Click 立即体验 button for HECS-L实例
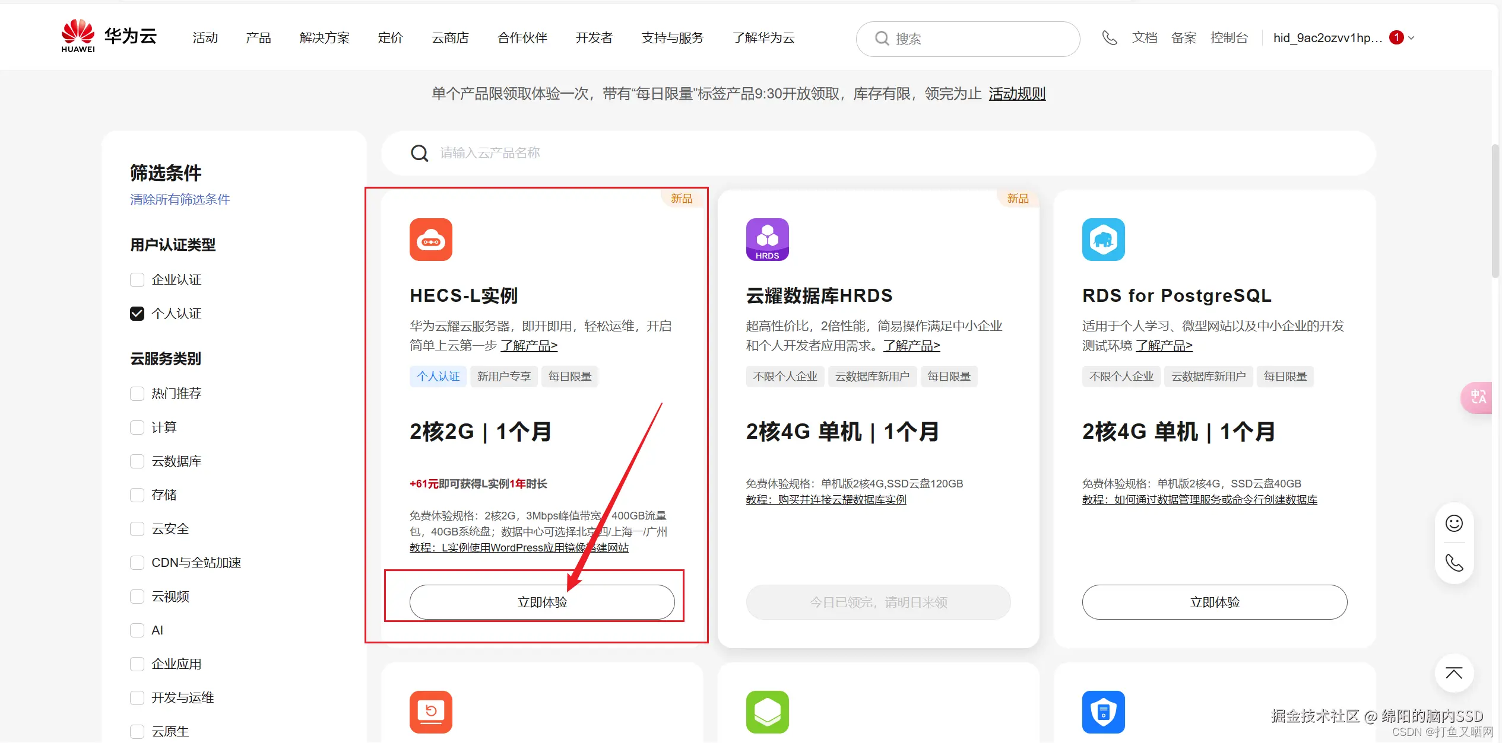 [541, 602]
